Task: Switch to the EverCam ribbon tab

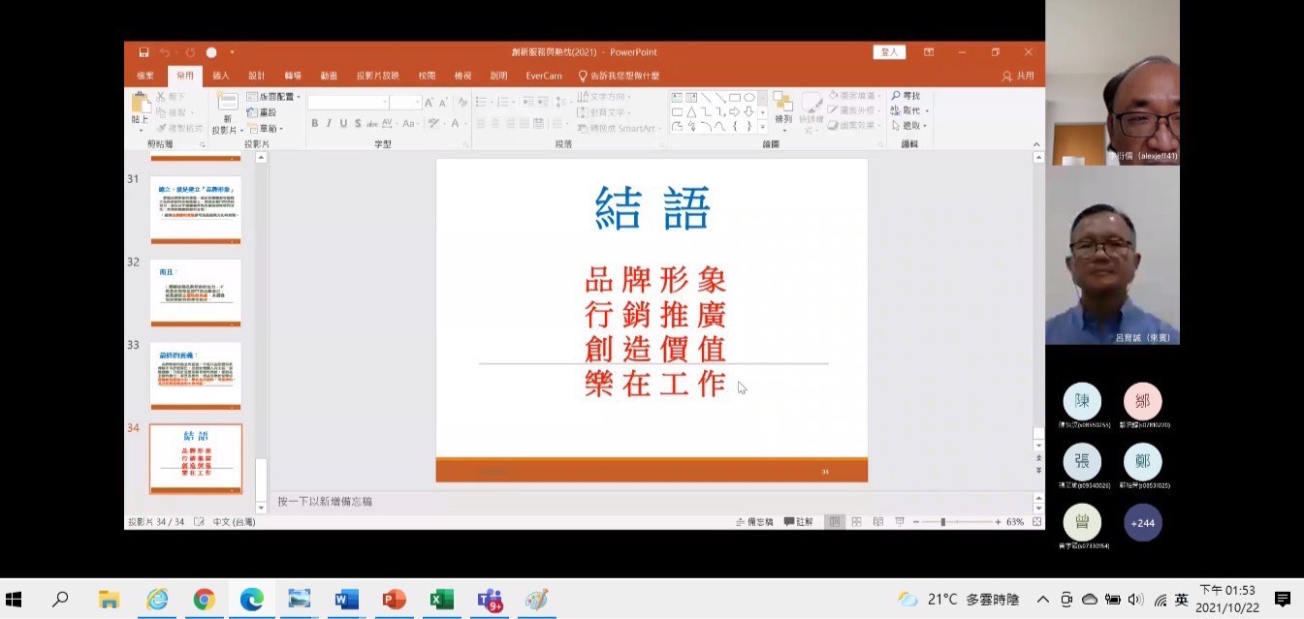Action: click(544, 76)
